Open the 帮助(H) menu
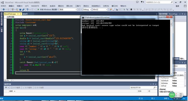 pos(123,6)
